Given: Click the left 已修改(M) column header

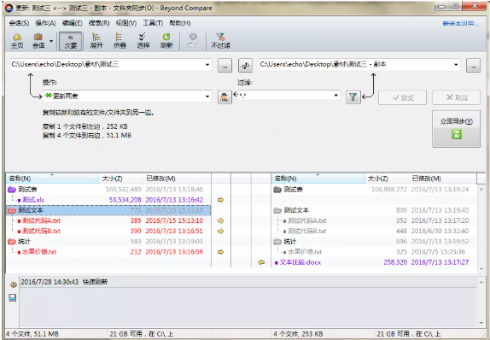Looking at the screenshot, I should (177, 179).
